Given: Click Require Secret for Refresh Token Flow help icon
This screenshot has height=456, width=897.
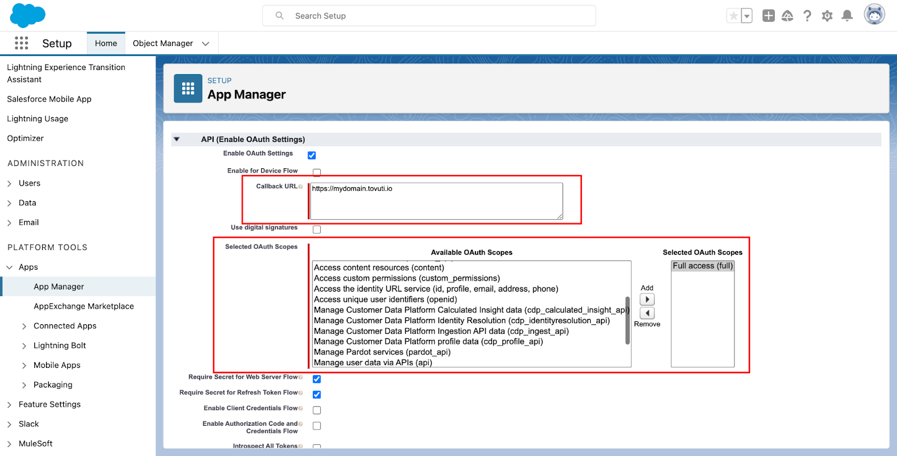Looking at the screenshot, I should [x=300, y=393].
